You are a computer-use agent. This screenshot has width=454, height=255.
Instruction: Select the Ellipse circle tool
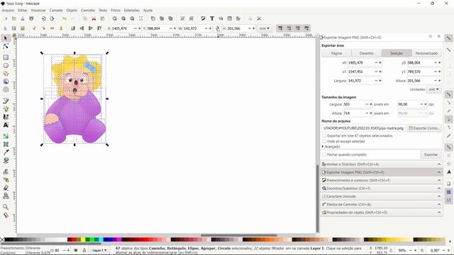coord(6,65)
